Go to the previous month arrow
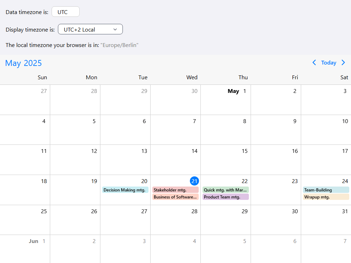 (x=314, y=63)
